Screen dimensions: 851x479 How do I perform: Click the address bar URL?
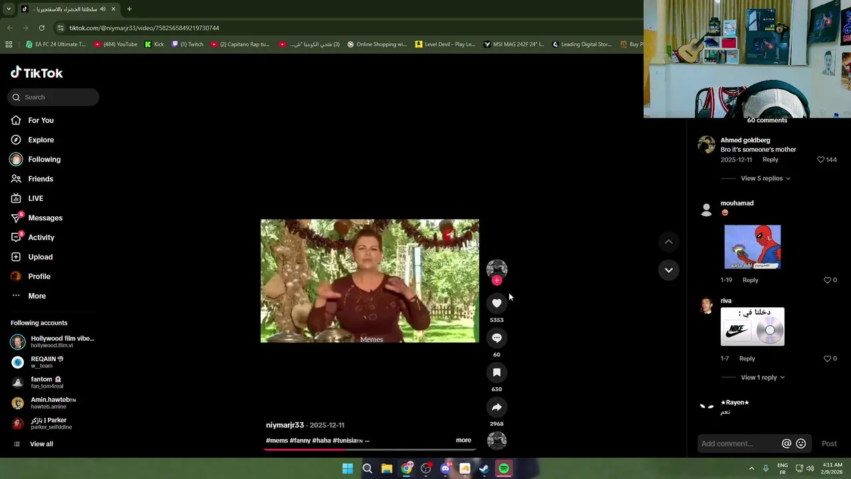coord(144,28)
